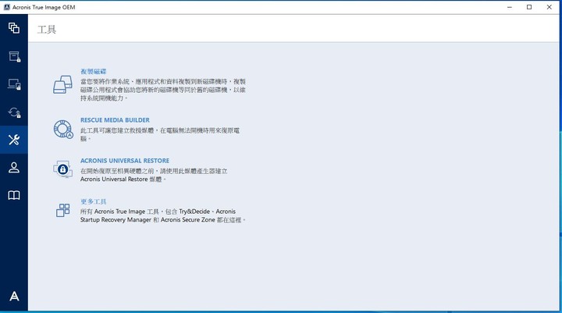Click the Universal Restore lock icon
562x313 pixels.
click(x=62, y=169)
